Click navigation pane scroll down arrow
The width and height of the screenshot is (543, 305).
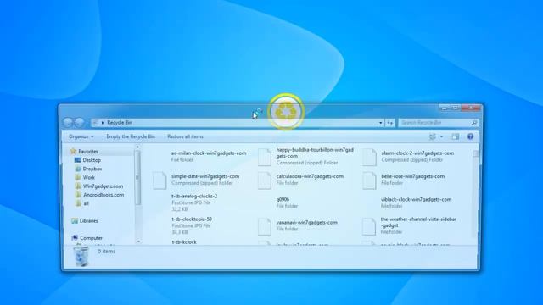tap(138, 241)
